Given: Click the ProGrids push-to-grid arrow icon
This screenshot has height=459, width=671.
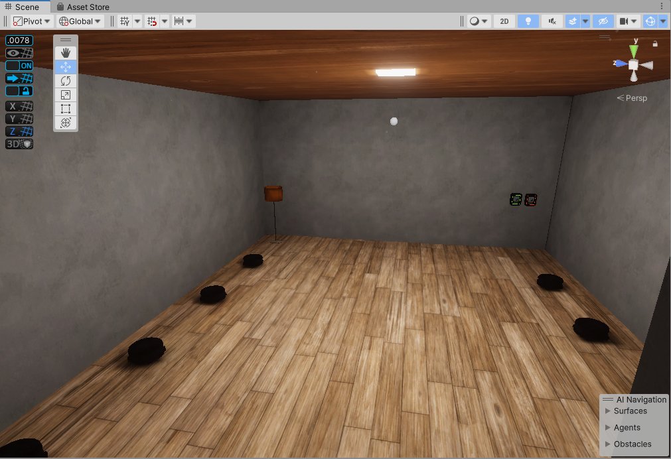Looking at the screenshot, I should point(19,78).
